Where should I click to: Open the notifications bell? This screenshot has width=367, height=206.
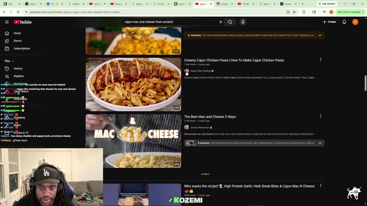click(x=344, y=22)
